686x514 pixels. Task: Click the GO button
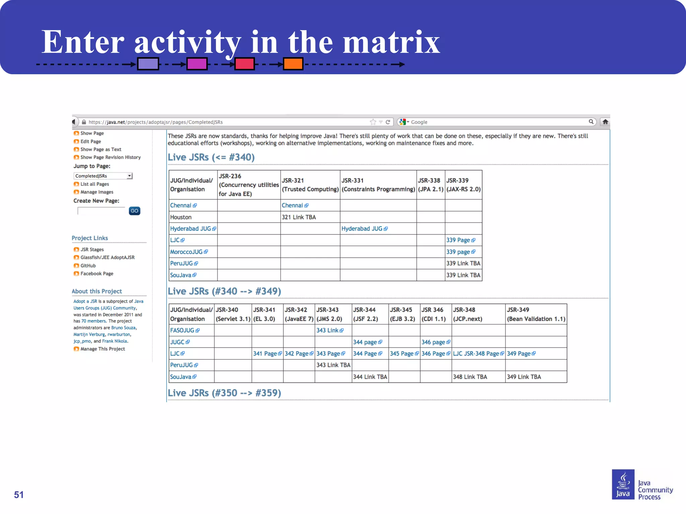[134, 211]
